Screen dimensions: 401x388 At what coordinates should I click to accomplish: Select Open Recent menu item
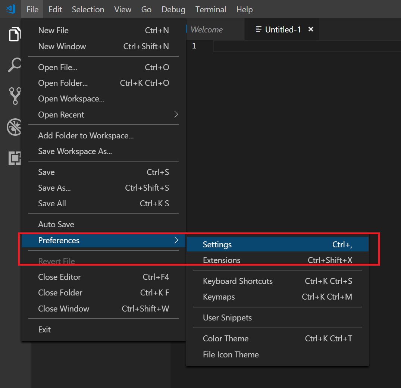[x=104, y=115]
